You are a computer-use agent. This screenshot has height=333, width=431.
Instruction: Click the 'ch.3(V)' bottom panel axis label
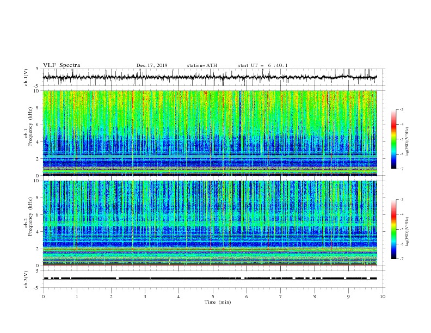point(26,280)
